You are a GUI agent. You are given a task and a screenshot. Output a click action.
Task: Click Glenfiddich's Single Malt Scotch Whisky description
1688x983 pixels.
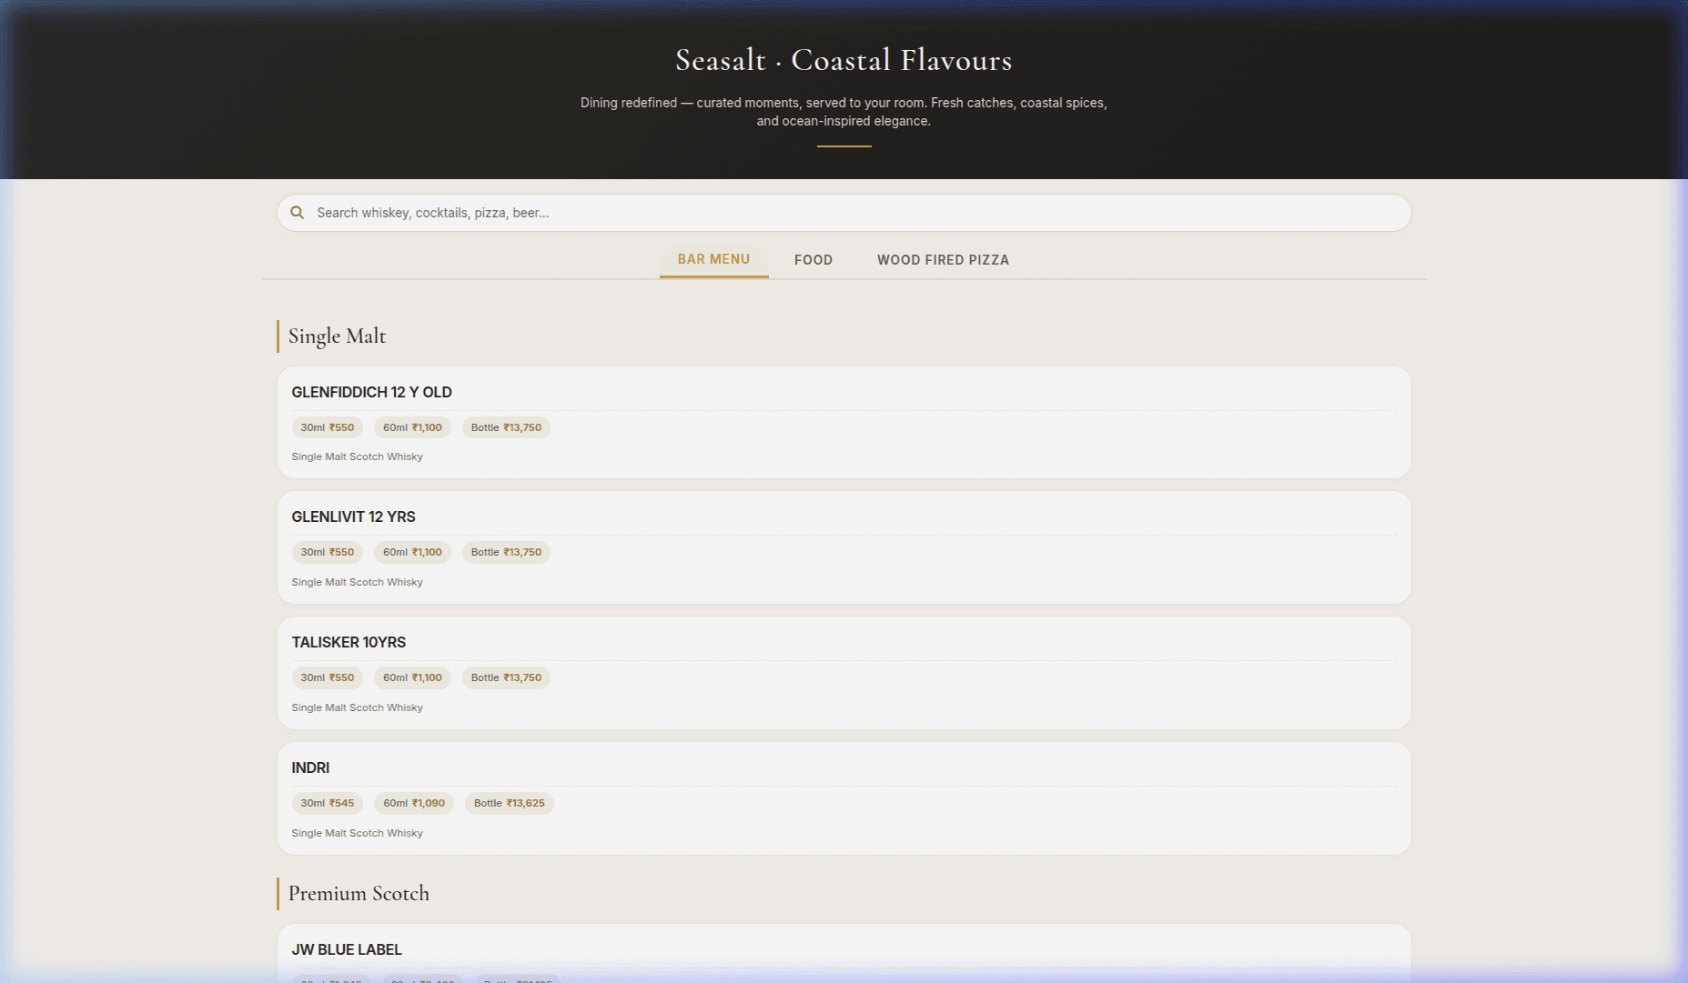(357, 456)
